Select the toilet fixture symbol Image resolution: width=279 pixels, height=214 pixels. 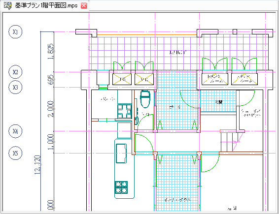pos(145,99)
